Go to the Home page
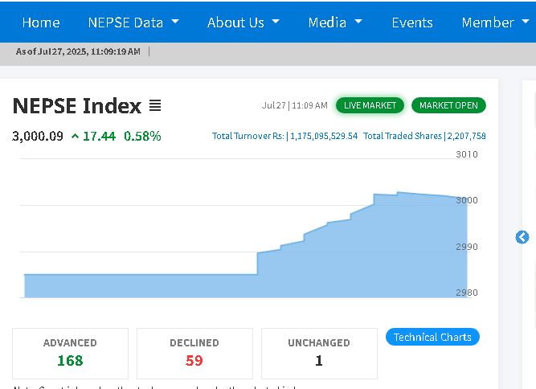 pos(41,23)
